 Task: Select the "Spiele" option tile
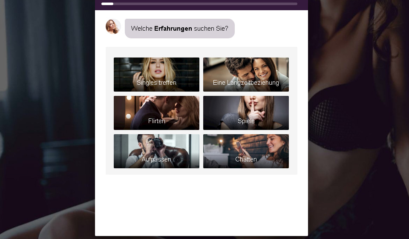click(246, 113)
